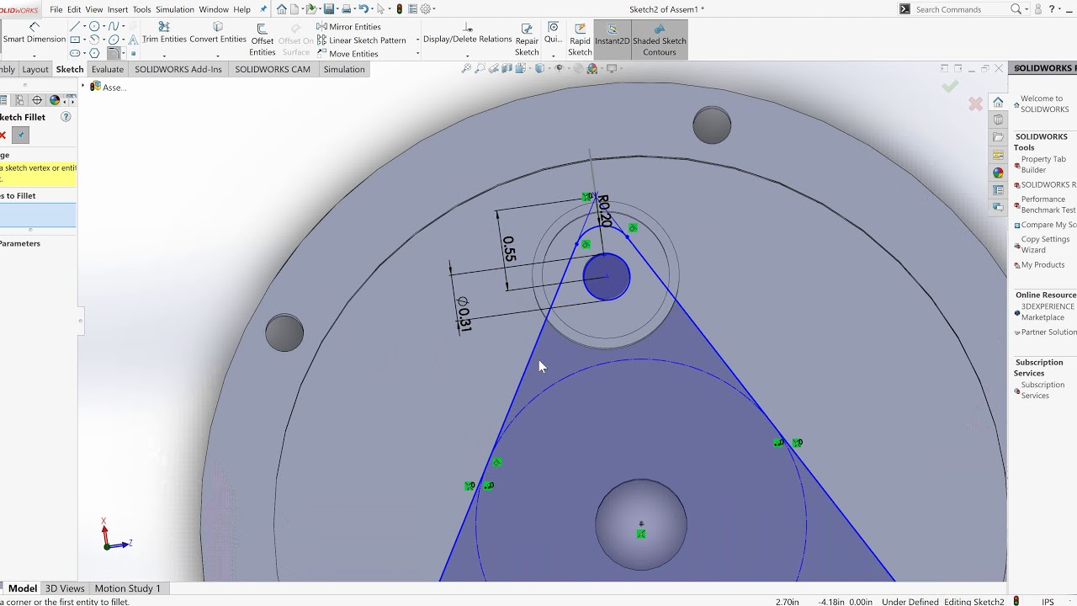Cancel sketch with red X in corner

click(975, 104)
